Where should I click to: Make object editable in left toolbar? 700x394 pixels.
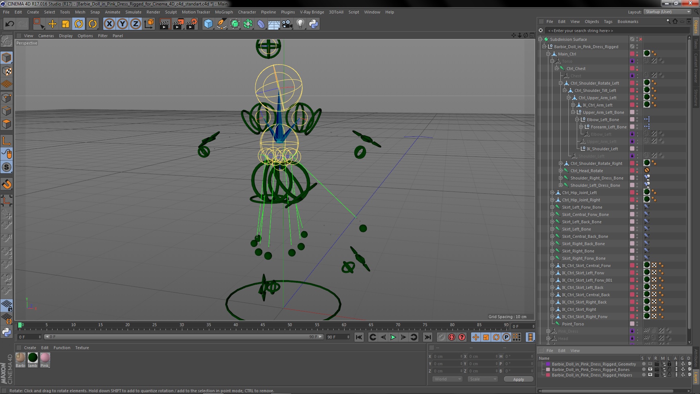coord(7,41)
